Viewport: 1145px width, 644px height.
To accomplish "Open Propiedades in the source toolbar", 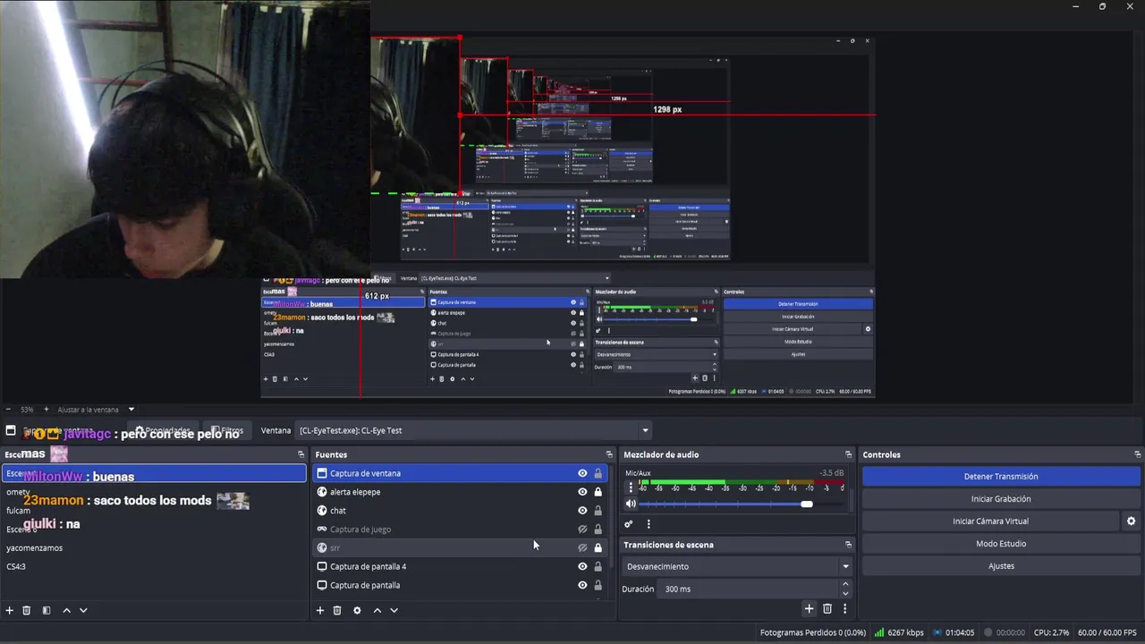I will click(162, 430).
